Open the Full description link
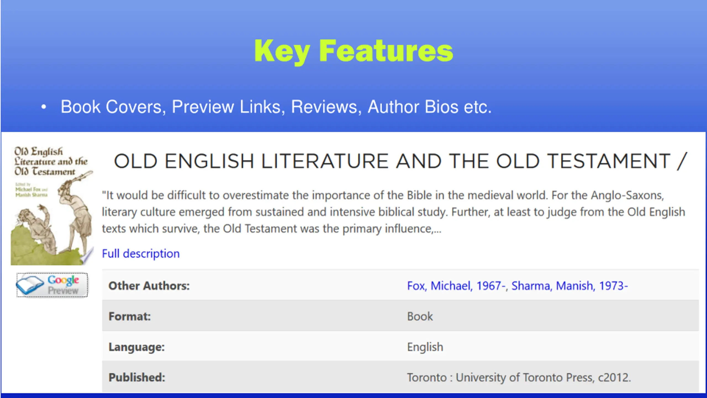Viewport: 707px width, 398px height. [141, 254]
